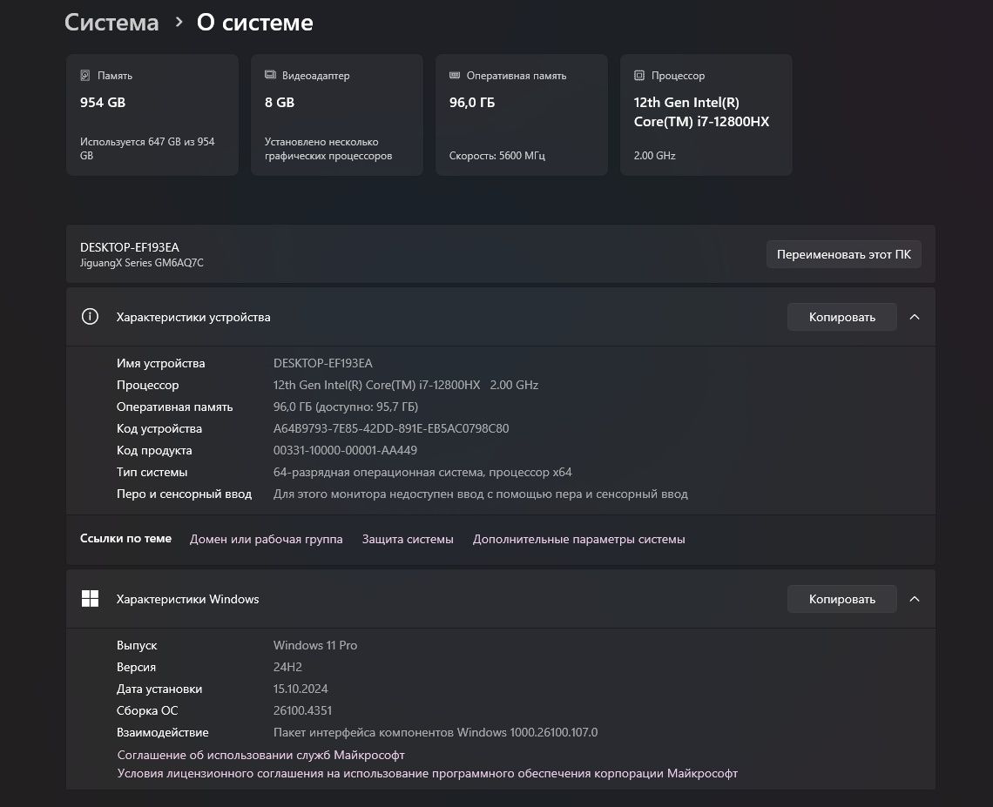Click DESKTOP-EF193EA value in Имя устройства row
993x807 pixels.
pyautogui.click(x=323, y=363)
